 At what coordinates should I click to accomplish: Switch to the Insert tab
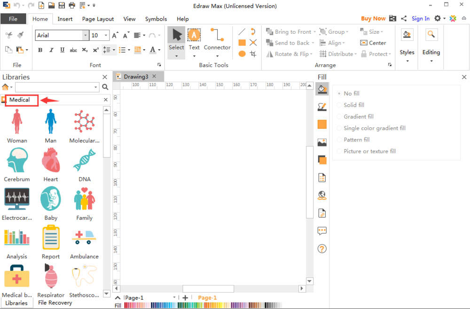point(65,19)
